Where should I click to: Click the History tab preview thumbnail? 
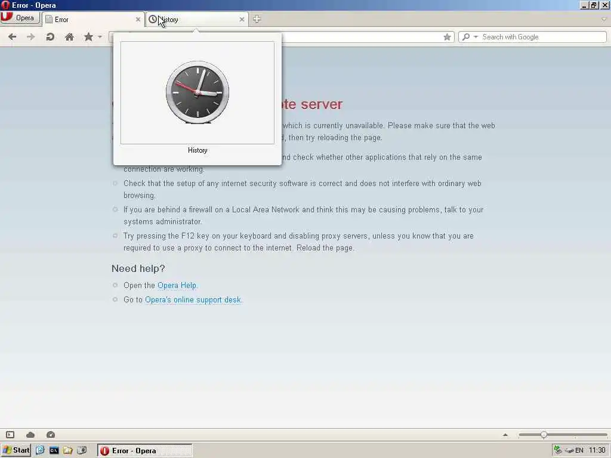(198, 92)
